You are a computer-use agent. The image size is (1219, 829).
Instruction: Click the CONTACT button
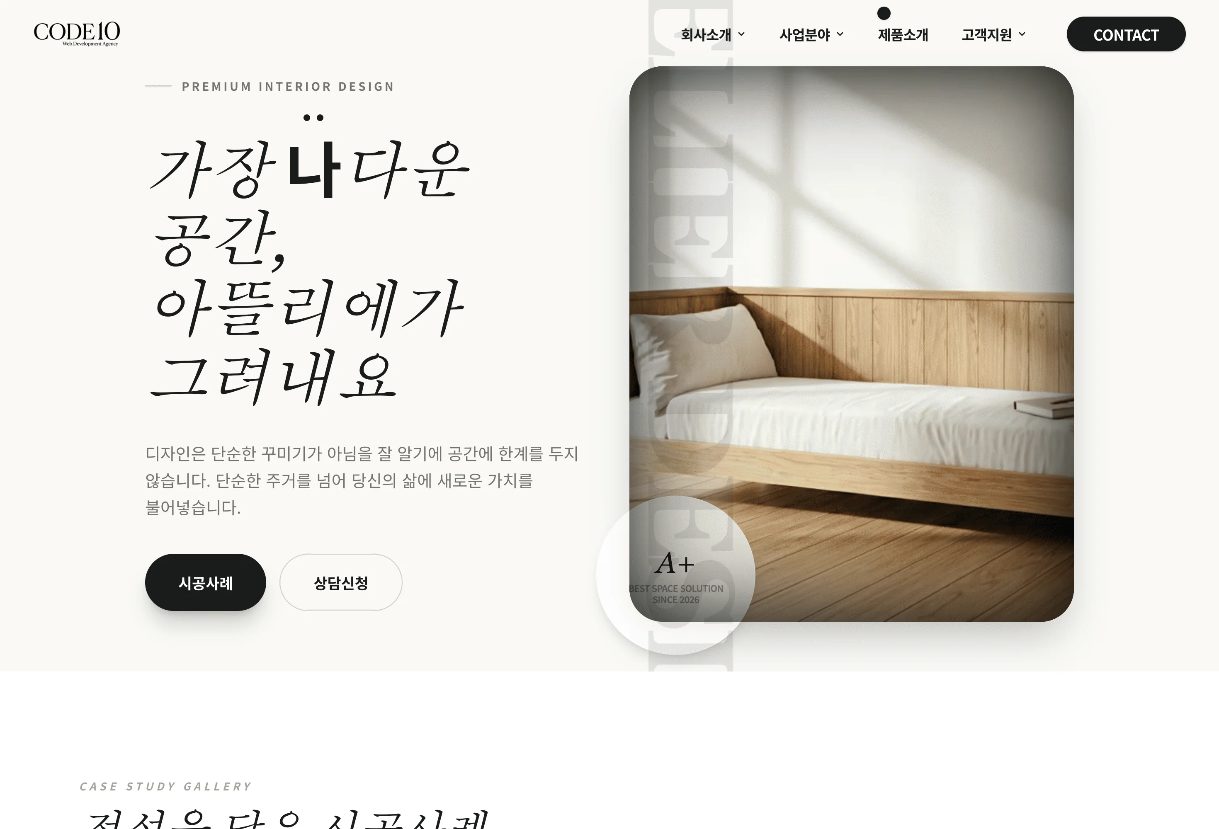click(x=1126, y=34)
